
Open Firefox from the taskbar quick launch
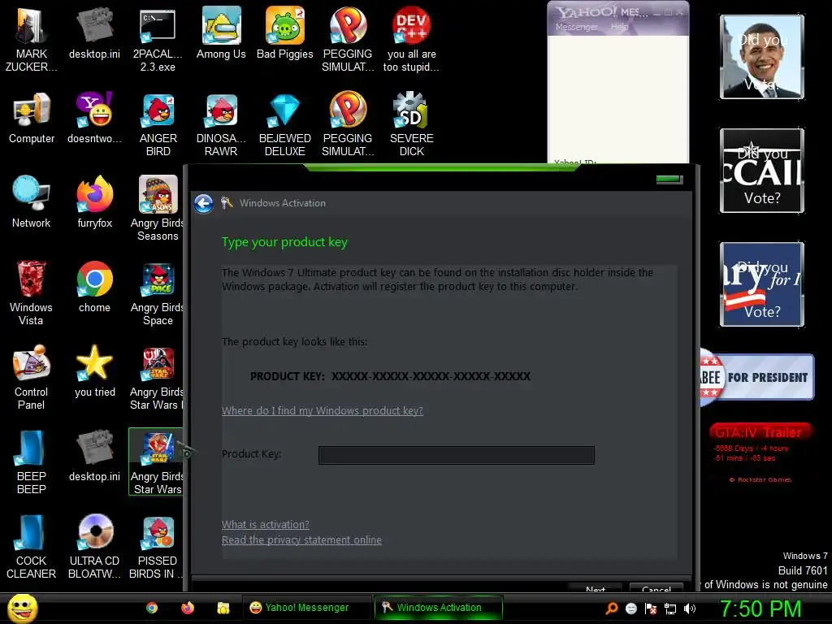pos(188,608)
